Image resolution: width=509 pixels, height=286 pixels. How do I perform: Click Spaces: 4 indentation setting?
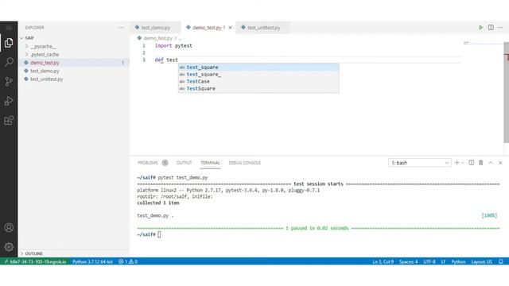point(408,261)
